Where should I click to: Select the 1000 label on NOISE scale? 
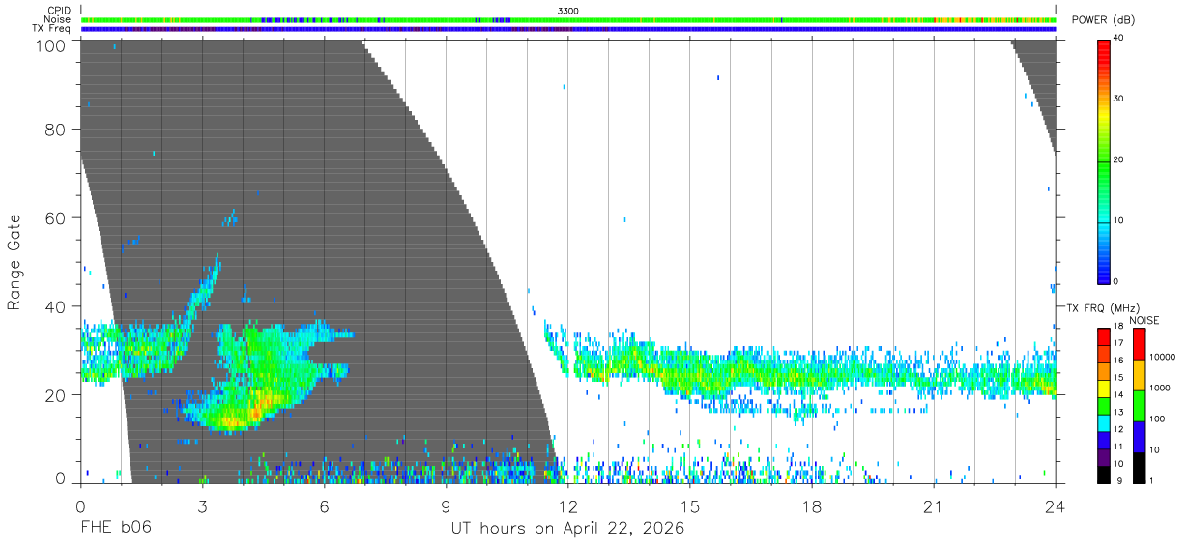point(1159,389)
